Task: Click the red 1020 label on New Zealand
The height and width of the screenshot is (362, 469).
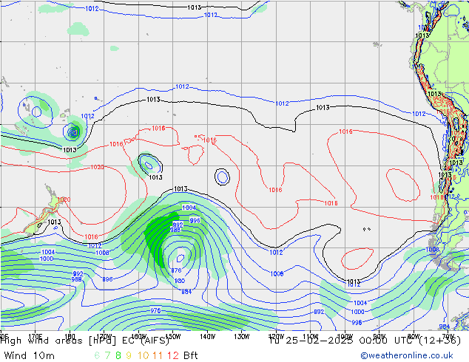Action: point(64,199)
